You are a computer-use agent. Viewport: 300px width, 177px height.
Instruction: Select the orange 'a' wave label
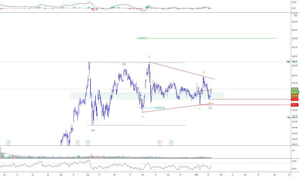coord(142,116)
